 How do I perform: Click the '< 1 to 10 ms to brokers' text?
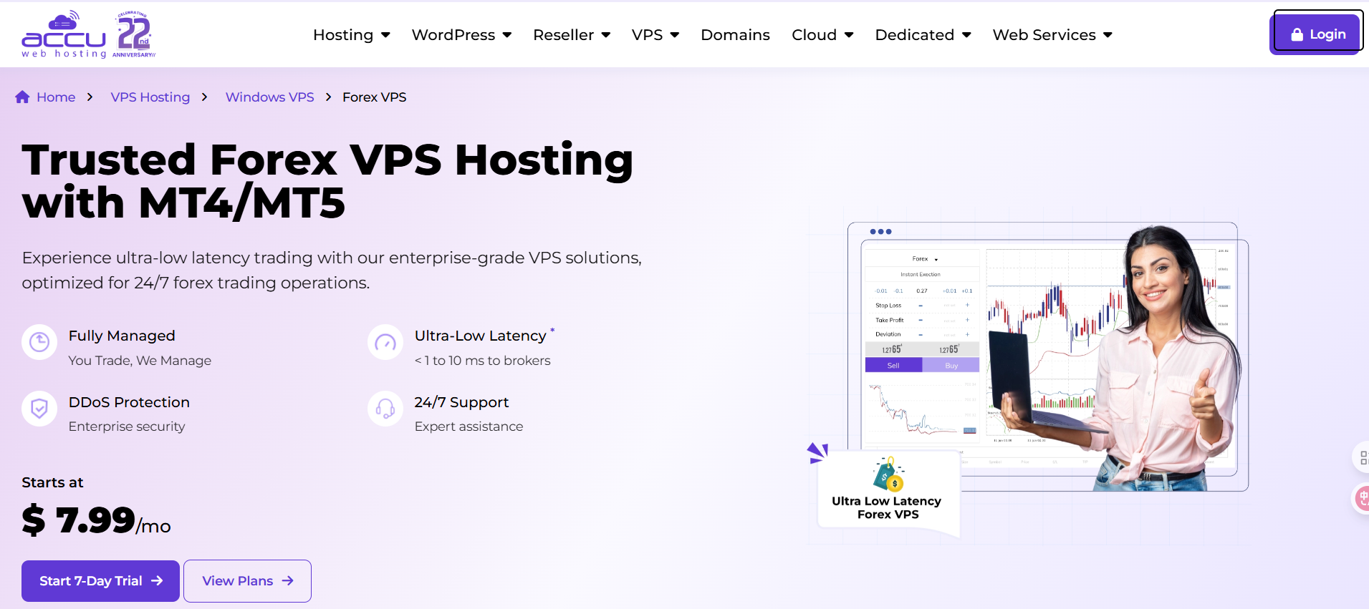(x=482, y=361)
